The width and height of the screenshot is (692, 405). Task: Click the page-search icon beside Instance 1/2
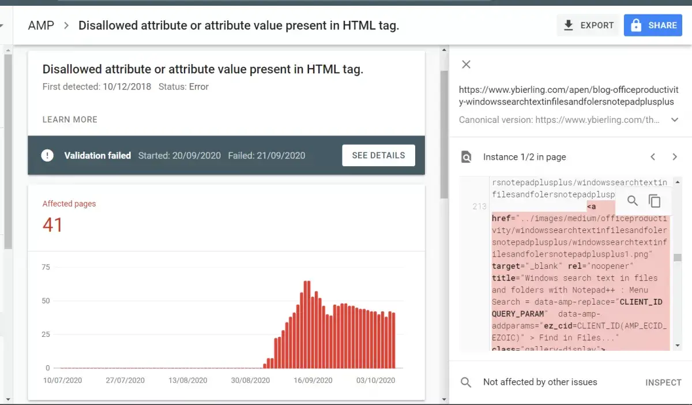pyautogui.click(x=466, y=157)
